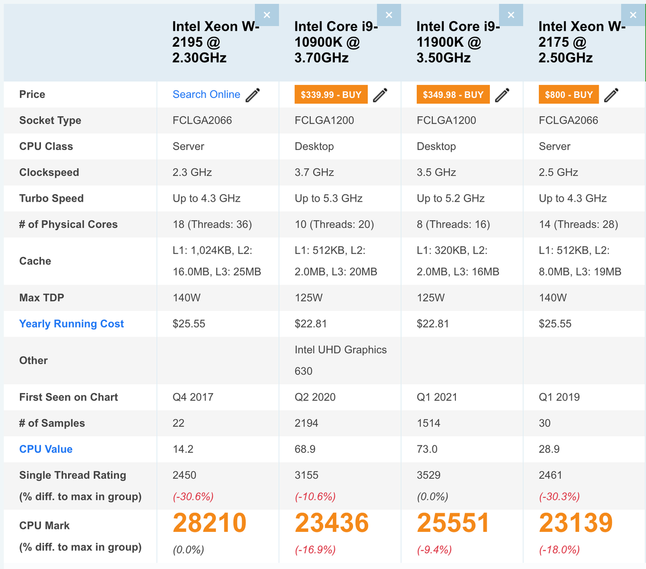The width and height of the screenshot is (646, 569).
Task: Click the Intel Xeon W-2175 heading
Action: [581, 42]
